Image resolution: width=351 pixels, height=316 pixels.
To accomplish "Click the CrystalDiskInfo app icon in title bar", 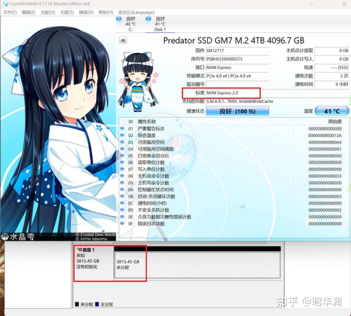I will click(x=5, y=4).
